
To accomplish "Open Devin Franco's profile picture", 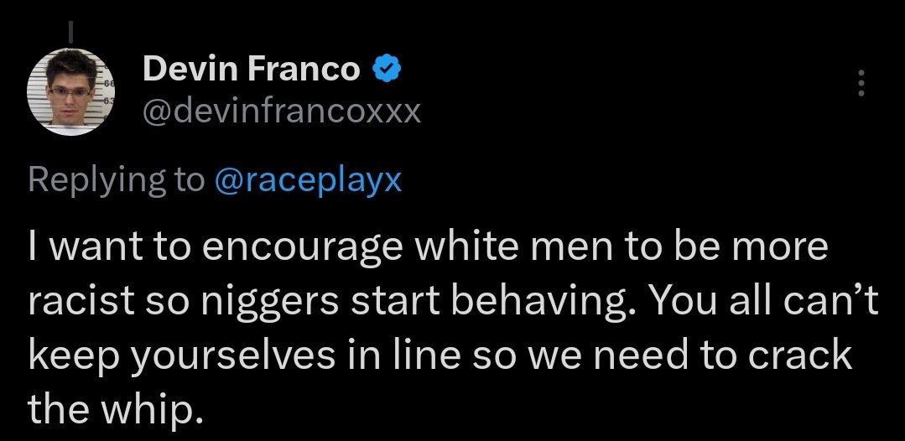I will click(x=71, y=91).
